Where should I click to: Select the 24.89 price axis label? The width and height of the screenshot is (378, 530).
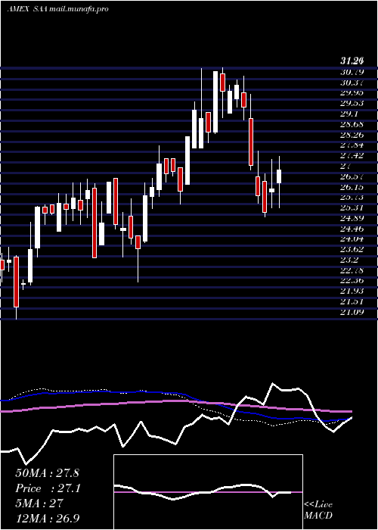coord(352,218)
